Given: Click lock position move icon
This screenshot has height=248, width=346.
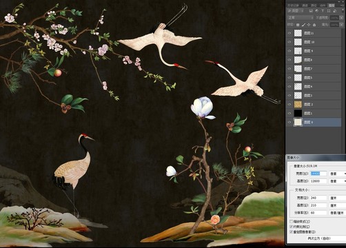Looking at the screenshot, I should tap(309, 25).
